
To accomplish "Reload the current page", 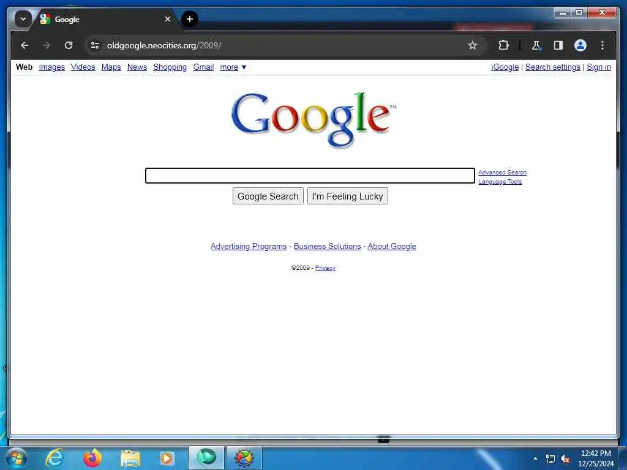I will pos(69,45).
